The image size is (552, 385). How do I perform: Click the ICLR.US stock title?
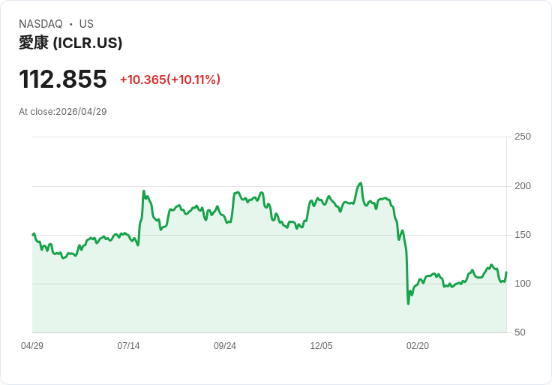coord(70,43)
